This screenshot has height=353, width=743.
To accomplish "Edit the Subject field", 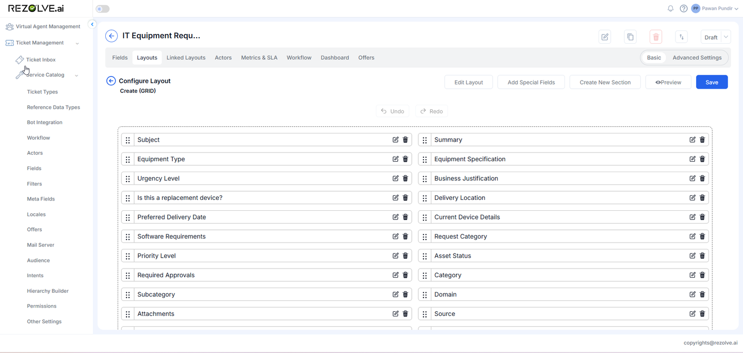I will point(395,140).
